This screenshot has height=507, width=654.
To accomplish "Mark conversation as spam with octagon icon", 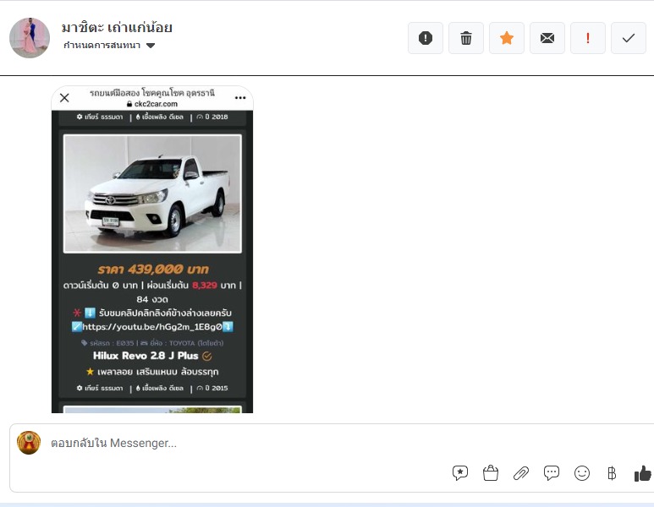I will point(426,38).
